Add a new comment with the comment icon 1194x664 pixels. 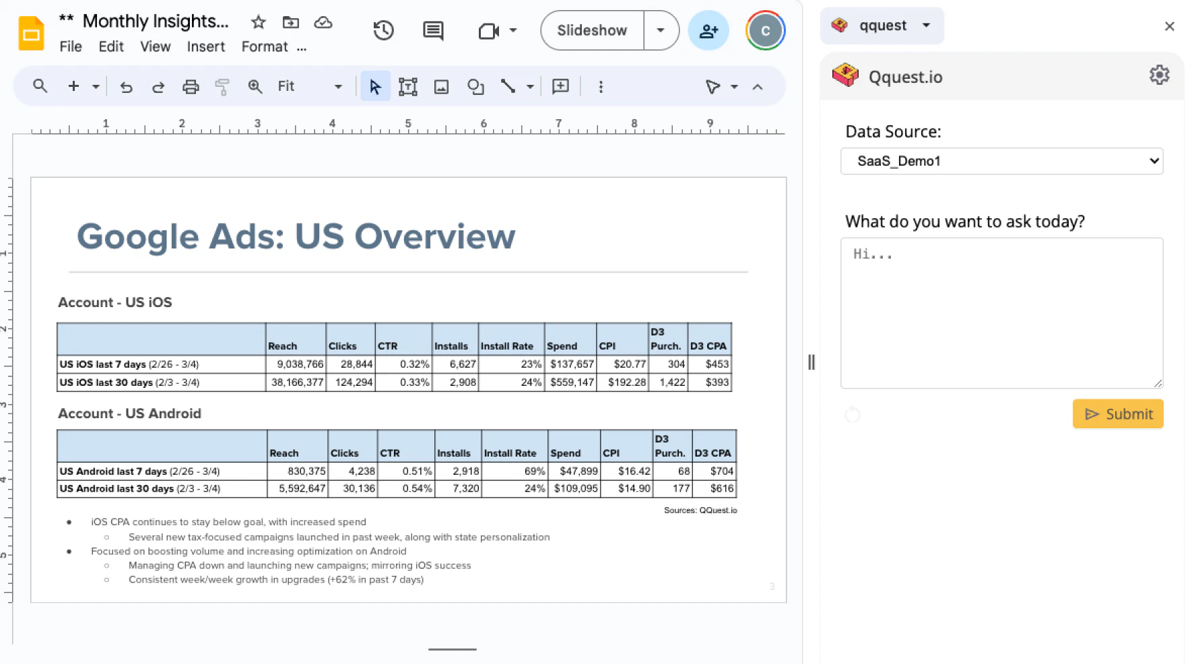432,30
